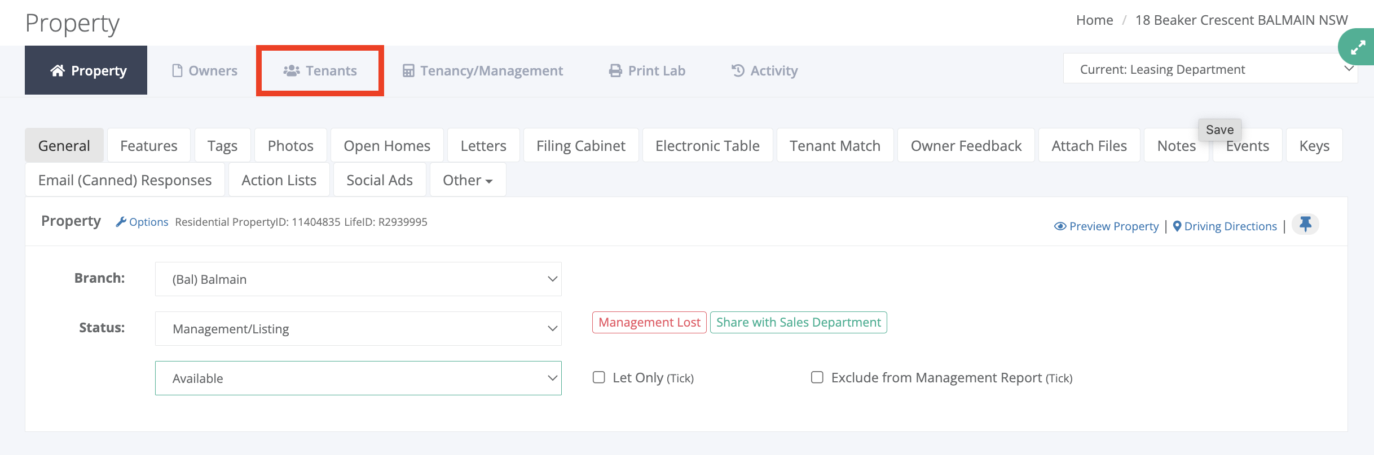Open the Status Management/Listing dropdown
The height and width of the screenshot is (455, 1374).
coord(358,329)
